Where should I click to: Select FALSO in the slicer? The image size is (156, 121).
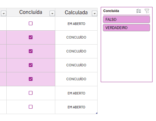click(x=126, y=20)
